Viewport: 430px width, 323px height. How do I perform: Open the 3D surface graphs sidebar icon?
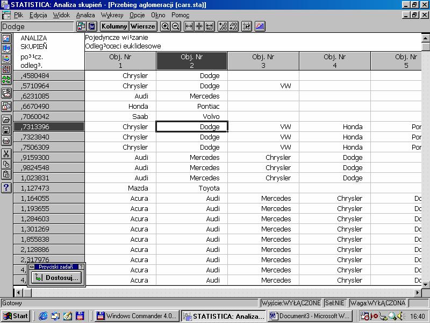click(6, 59)
